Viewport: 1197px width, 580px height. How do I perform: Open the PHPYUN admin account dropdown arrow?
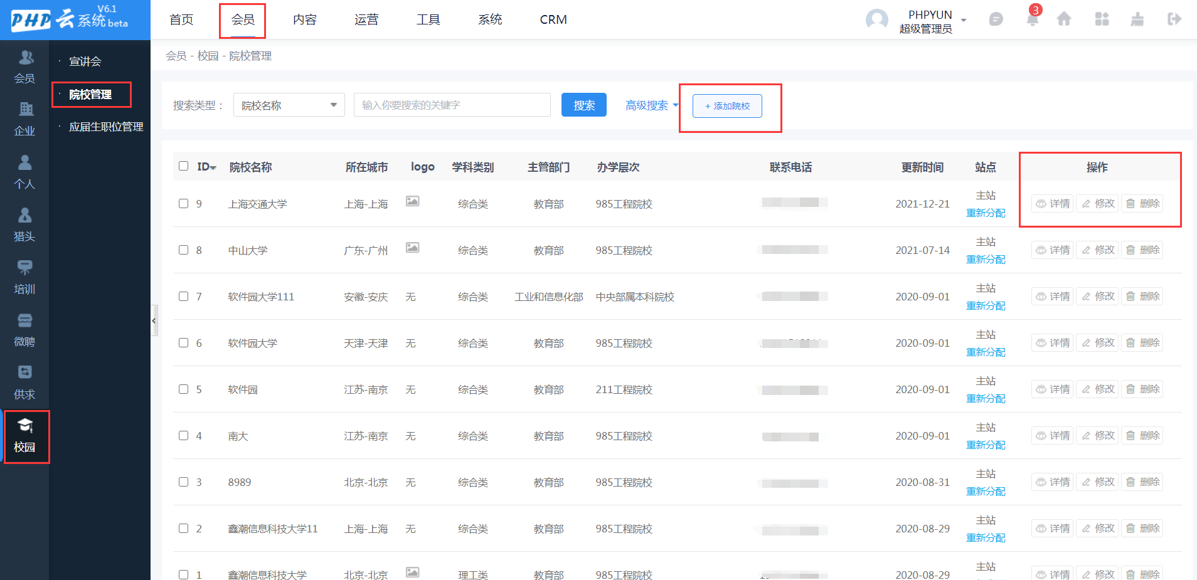pos(964,20)
